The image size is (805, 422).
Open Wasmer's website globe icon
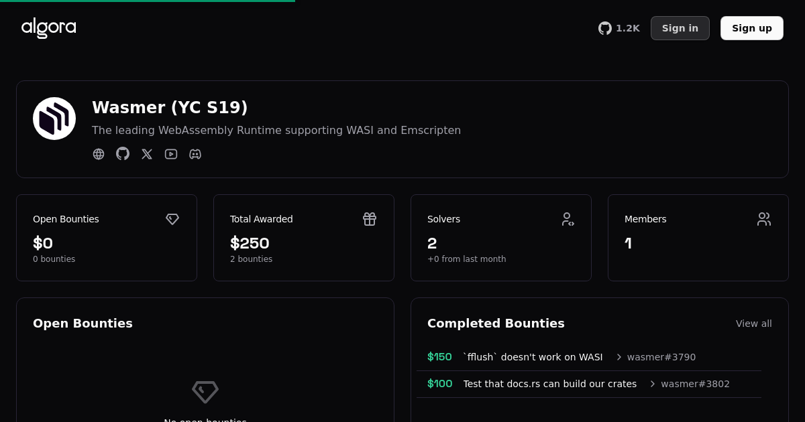(x=99, y=154)
